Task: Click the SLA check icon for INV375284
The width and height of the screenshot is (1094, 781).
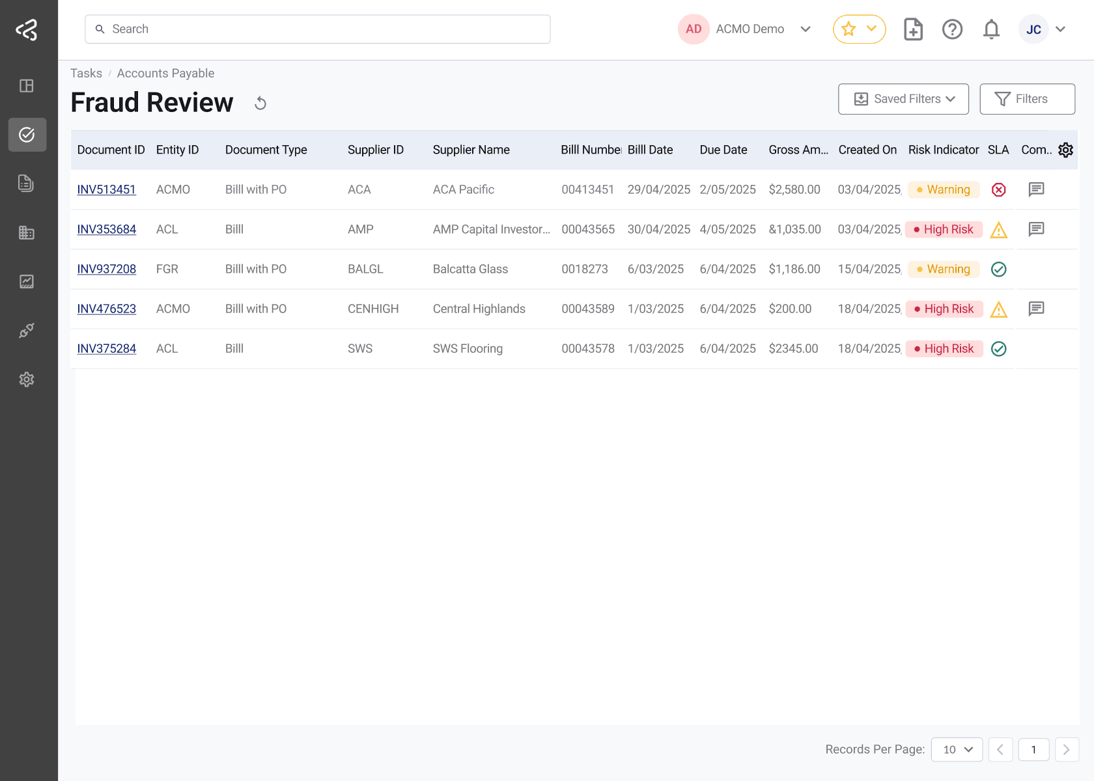Action: [x=998, y=349]
